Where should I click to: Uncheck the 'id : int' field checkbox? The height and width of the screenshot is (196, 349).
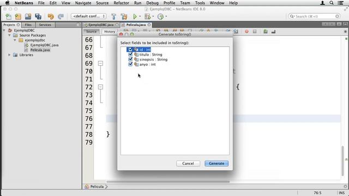pos(130,50)
